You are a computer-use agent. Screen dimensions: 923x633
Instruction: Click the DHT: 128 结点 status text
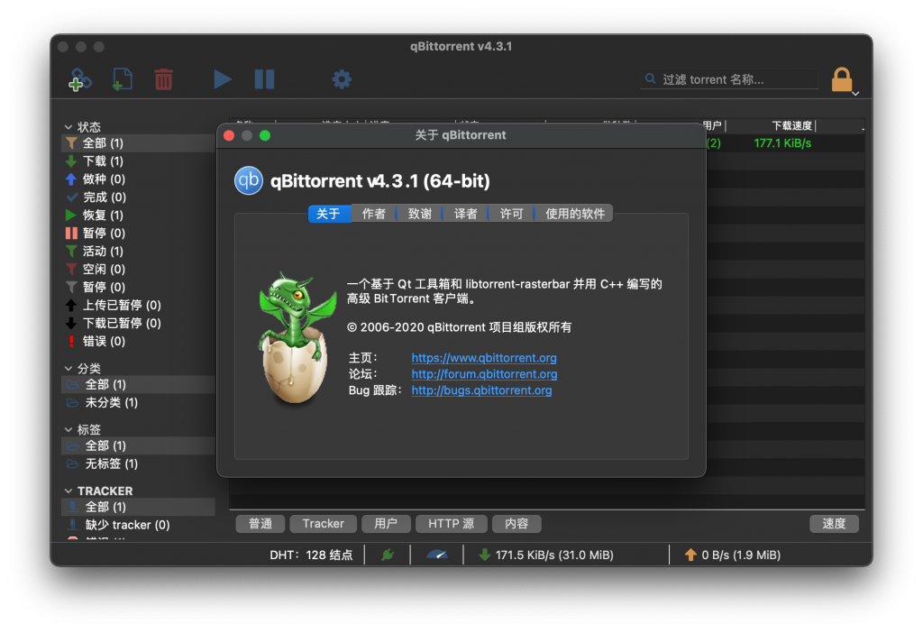point(311,555)
